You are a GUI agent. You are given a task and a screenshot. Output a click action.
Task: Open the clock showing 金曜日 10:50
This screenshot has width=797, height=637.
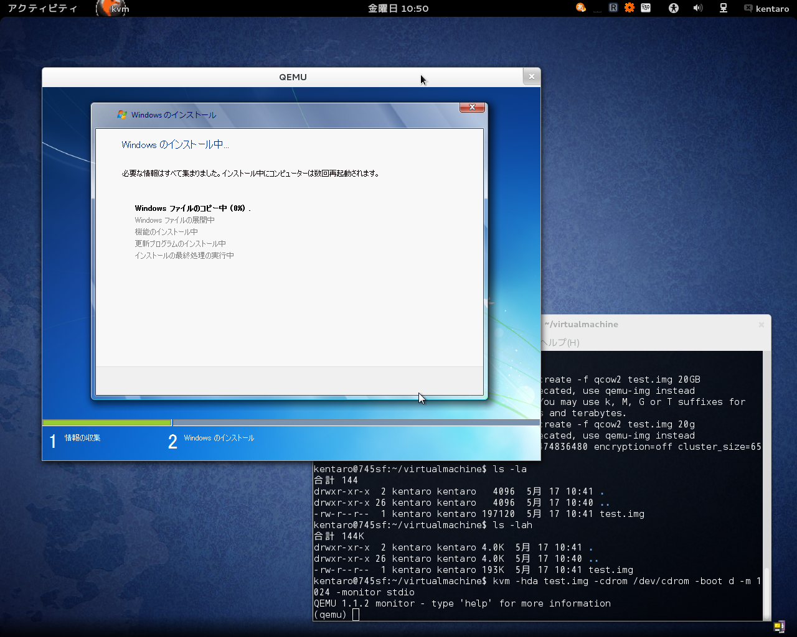pos(398,9)
